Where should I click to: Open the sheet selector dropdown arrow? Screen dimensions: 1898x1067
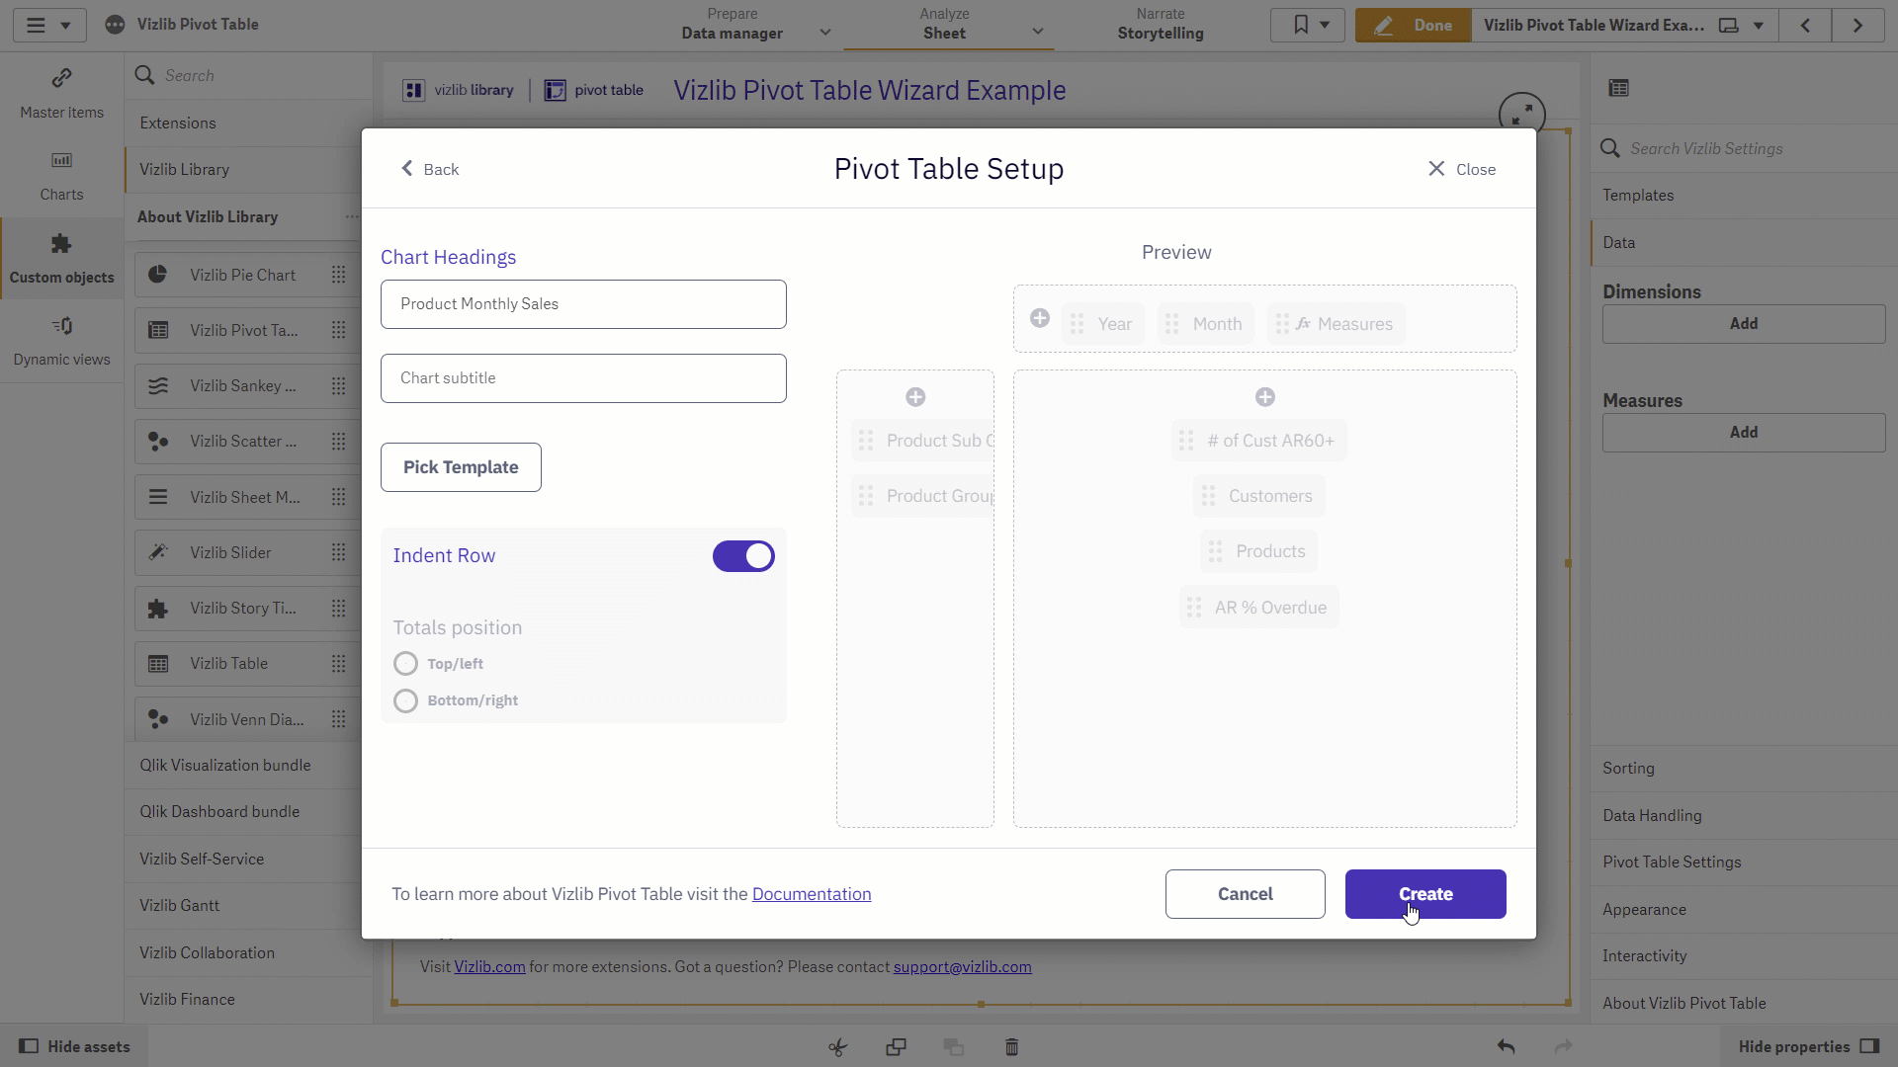pos(1759,26)
